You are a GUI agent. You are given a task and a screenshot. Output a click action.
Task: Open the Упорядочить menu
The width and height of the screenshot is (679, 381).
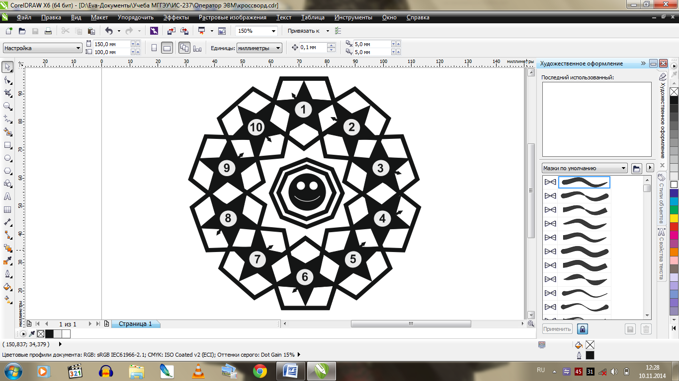point(136,17)
